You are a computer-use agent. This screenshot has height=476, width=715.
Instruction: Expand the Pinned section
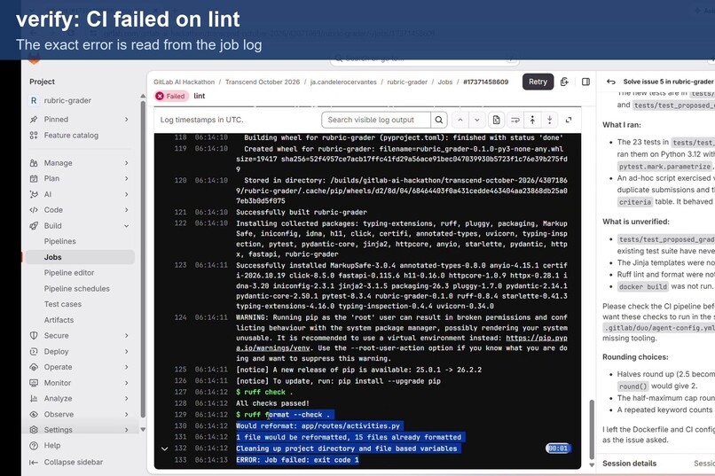(x=80, y=120)
